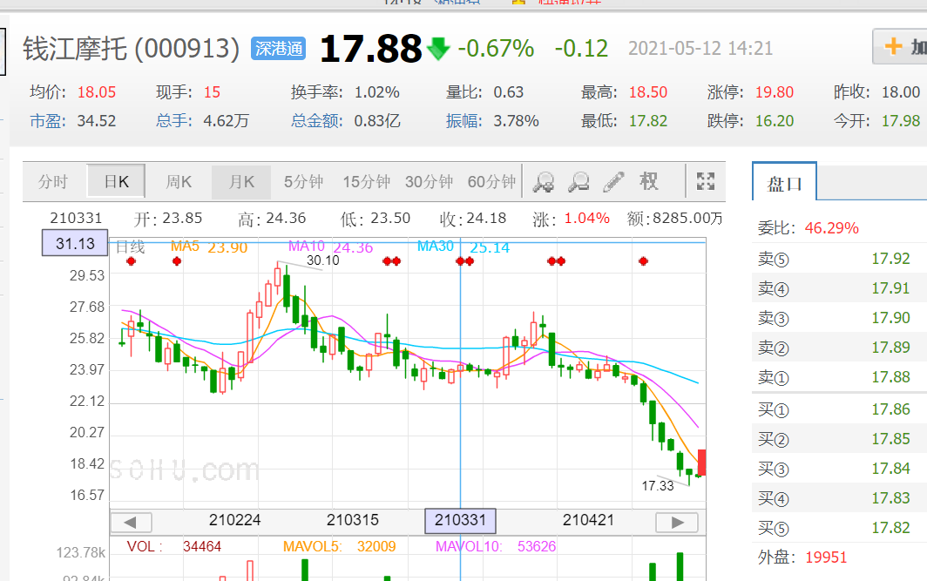Viewport: 927px width, 581px height.
Task: Click the 卖① price 17.88
Action: (x=890, y=376)
